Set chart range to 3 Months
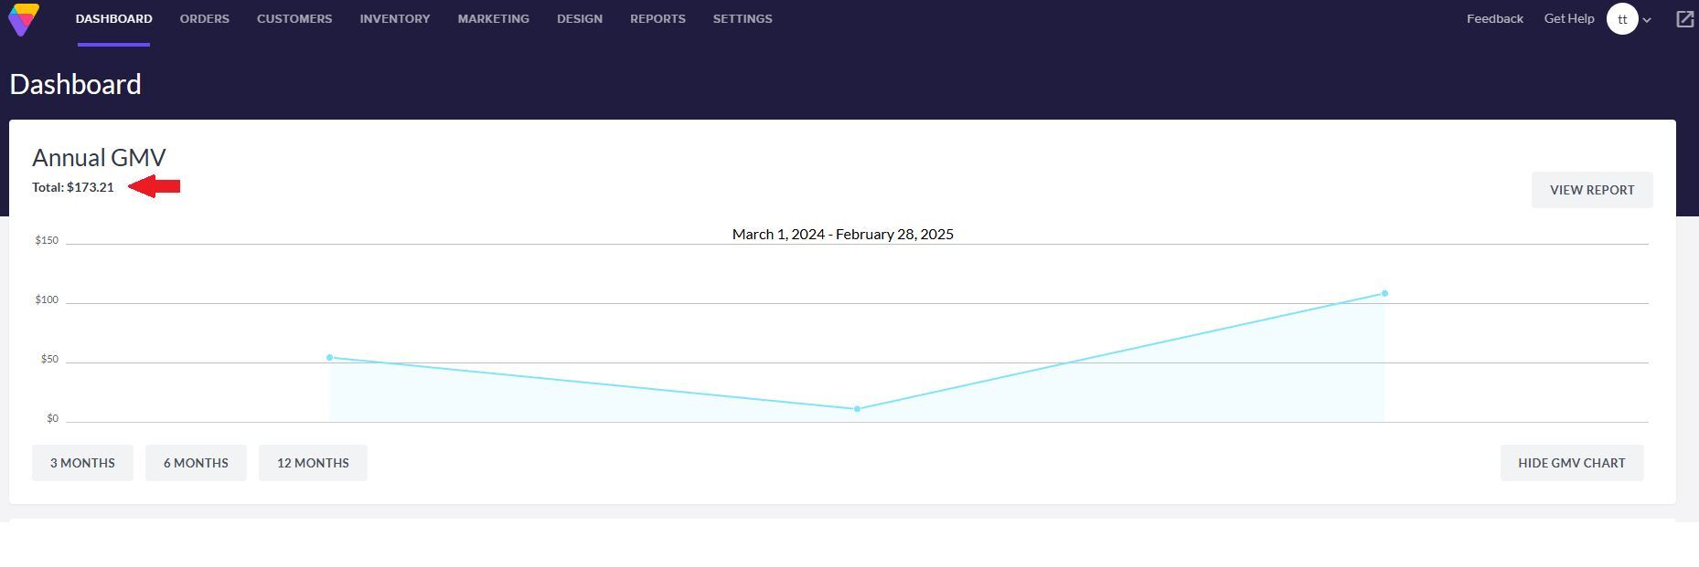This screenshot has height=567, width=1699. (x=82, y=463)
